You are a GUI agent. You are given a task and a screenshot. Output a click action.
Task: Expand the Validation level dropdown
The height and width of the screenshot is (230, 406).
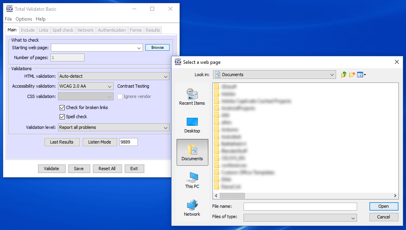click(114, 127)
